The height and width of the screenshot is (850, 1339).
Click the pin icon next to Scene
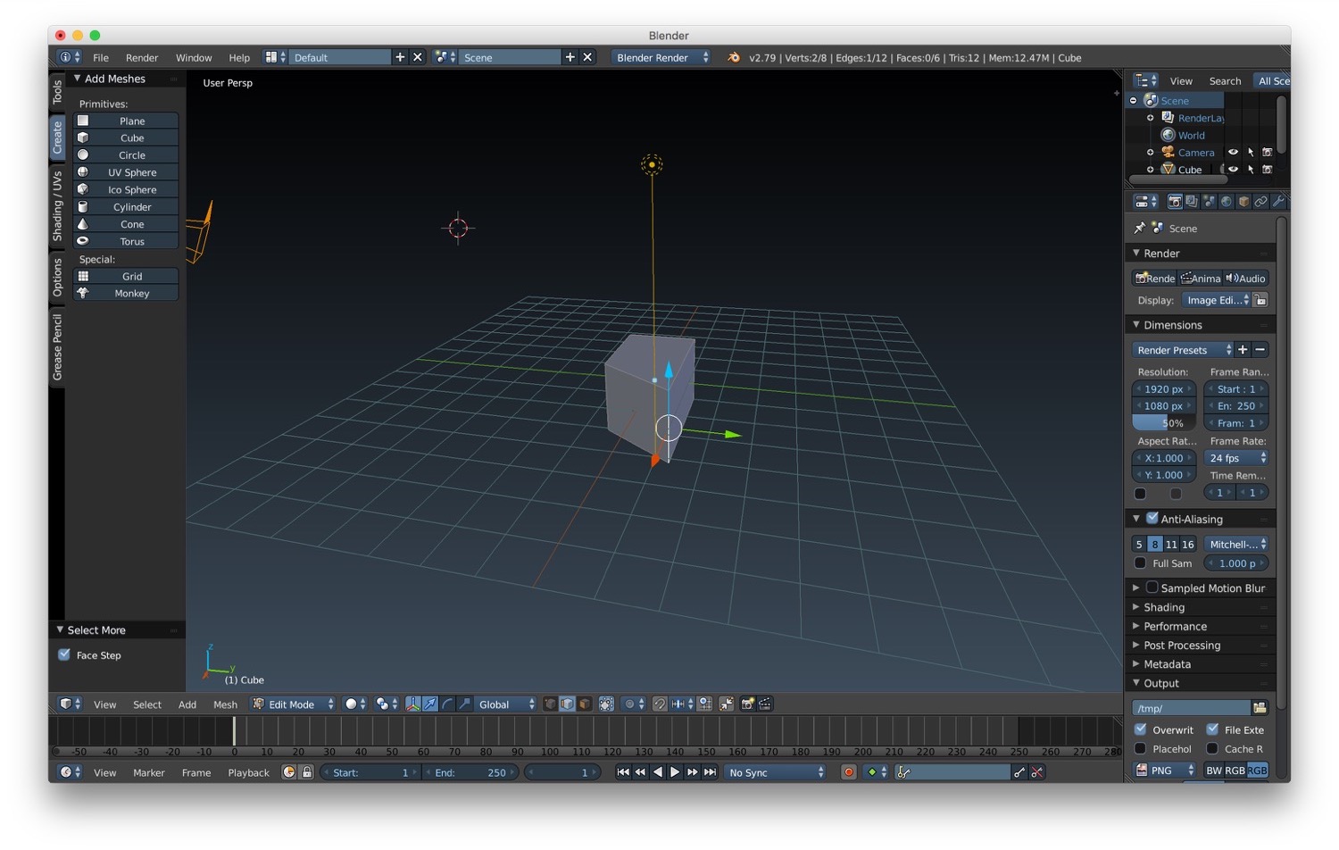click(1140, 229)
